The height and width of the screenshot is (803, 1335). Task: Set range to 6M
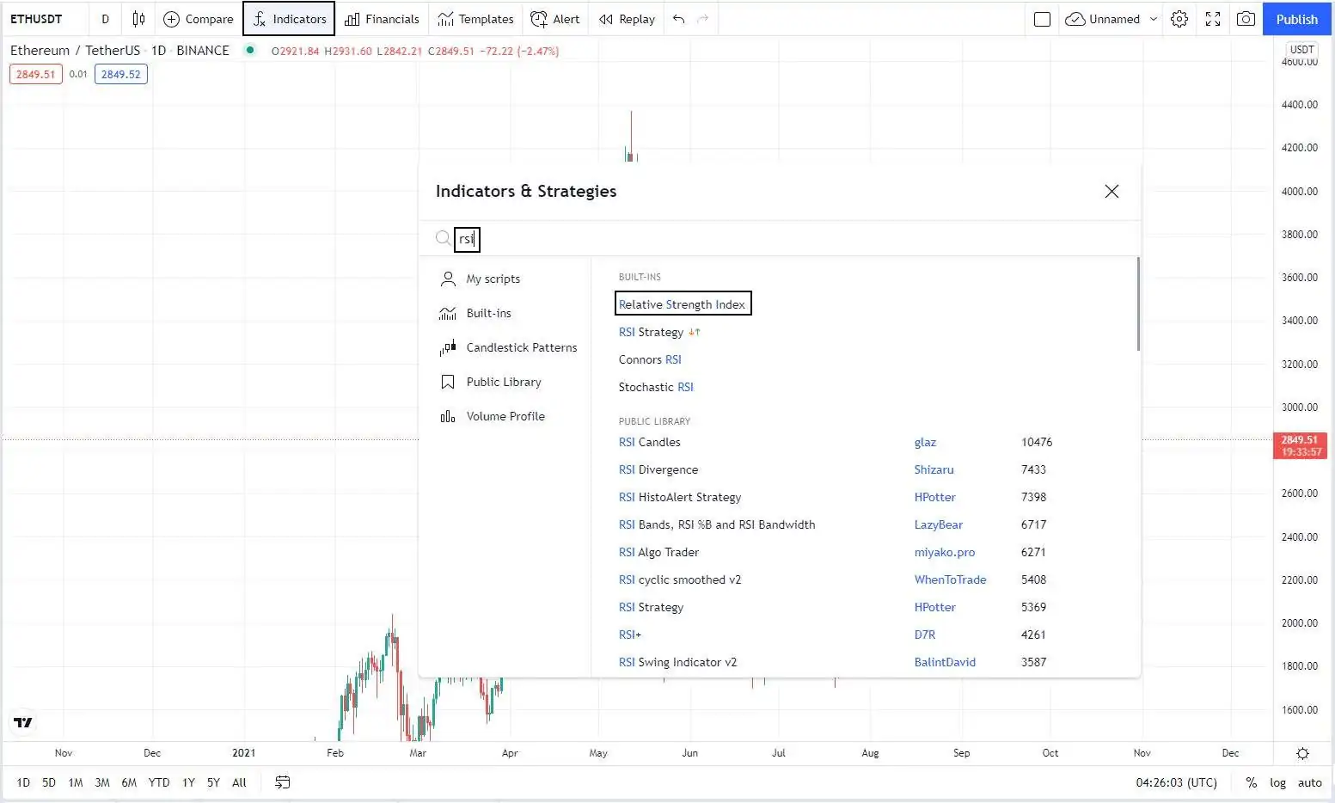[129, 782]
